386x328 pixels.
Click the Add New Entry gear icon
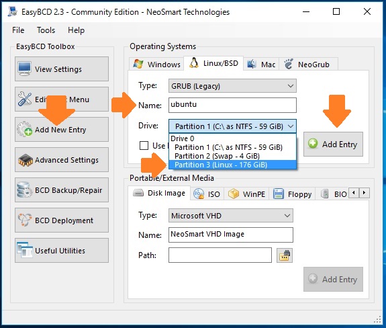pyautogui.click(x=24, y=129)
